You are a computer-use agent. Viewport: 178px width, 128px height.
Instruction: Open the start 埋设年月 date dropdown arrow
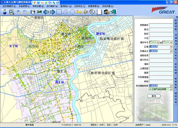158,42
